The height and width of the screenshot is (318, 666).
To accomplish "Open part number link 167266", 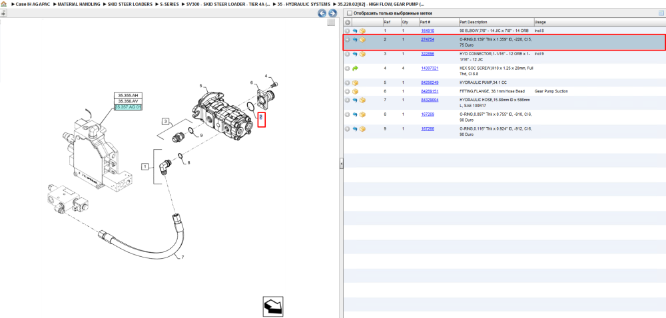I will tap(428, 128).
